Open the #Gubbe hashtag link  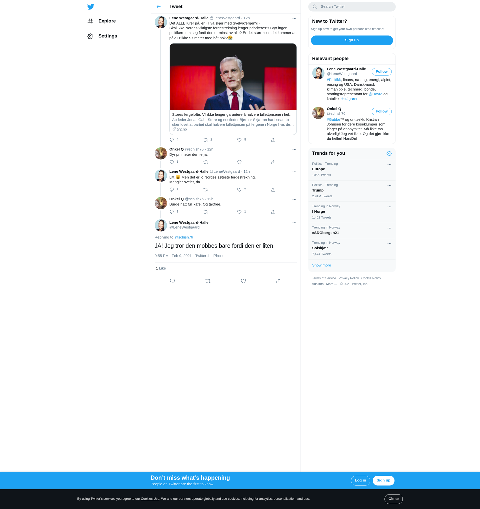coord(333,119)
